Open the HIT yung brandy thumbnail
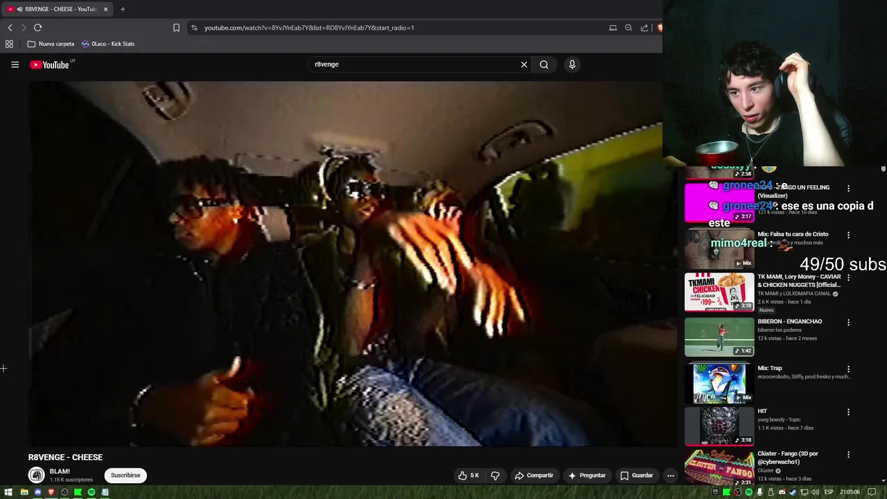 719,426
